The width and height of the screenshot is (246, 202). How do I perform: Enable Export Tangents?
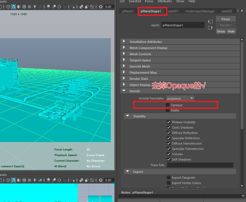tap(169, 178)
